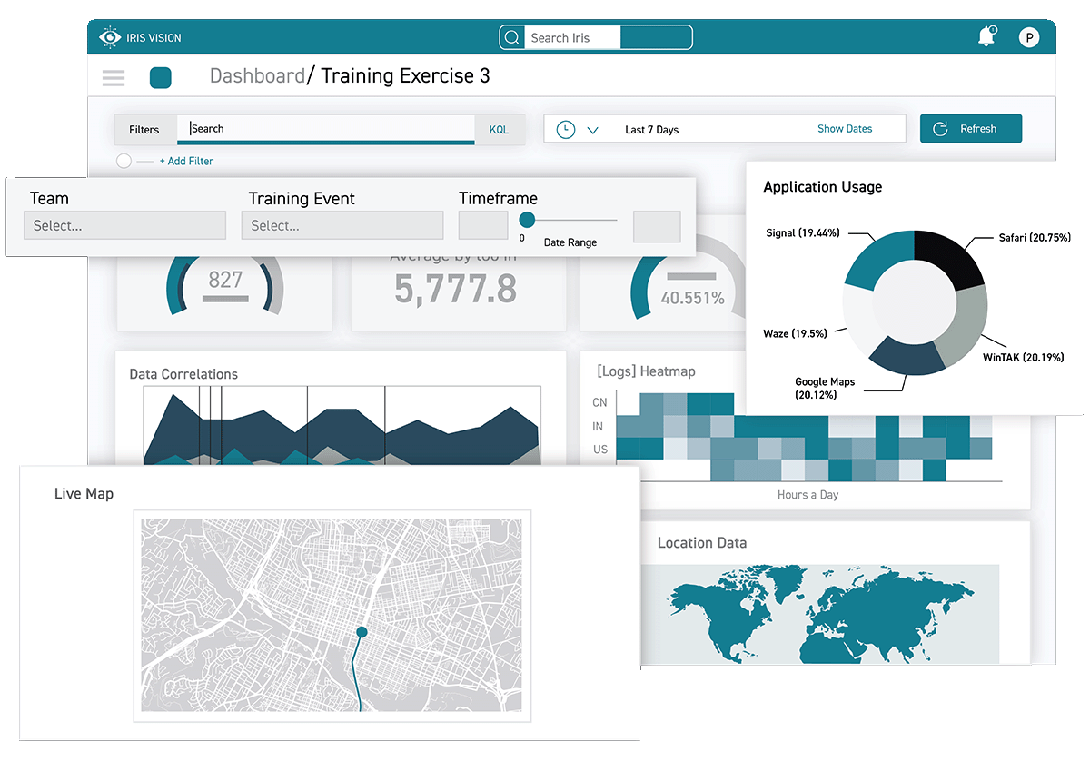This screenshot has height=761, width=1090.
Task: Click the magnifier icon in Search Iris
Action: [512, 37]
